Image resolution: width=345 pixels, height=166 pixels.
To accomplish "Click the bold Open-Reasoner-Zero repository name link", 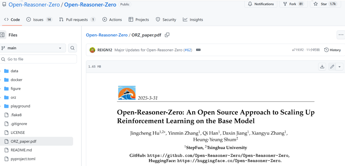I will click(x=90, y=4).
